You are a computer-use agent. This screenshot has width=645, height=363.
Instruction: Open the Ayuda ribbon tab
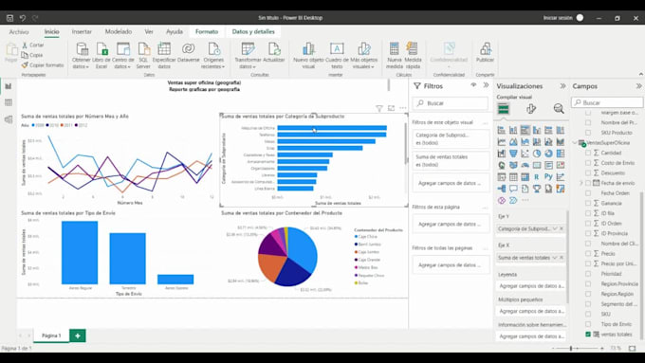click(x=175, y=31)
